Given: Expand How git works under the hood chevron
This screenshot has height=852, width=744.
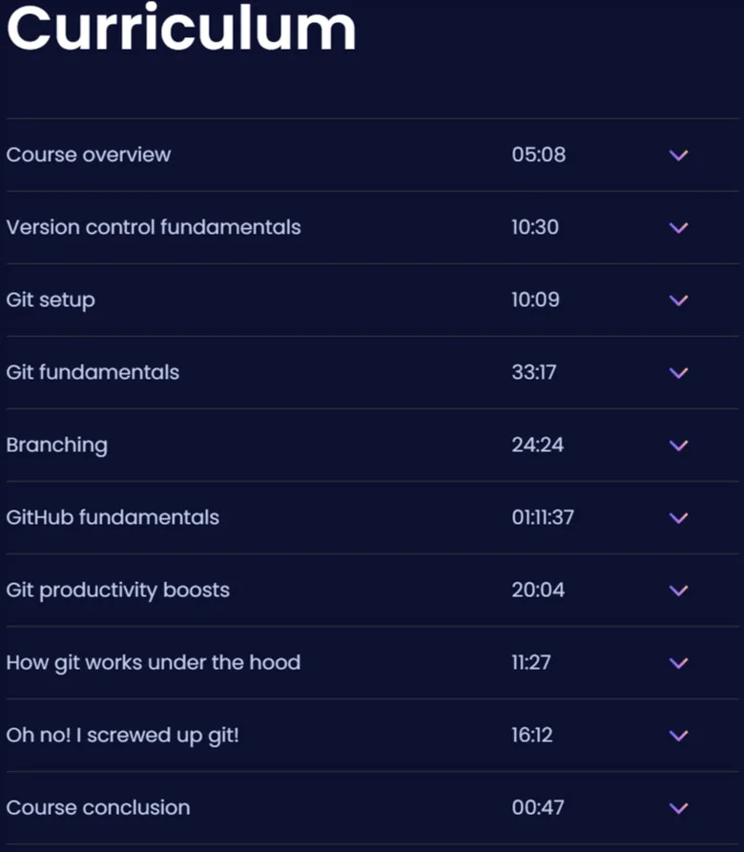Looking at the screenshot, I should coord(678,663).
